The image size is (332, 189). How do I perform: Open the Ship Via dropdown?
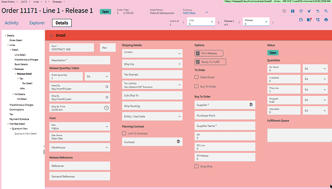152,64
